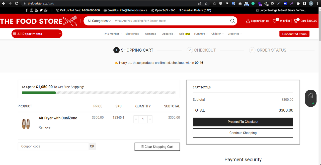Click Proceed To Checkout

tap(243, 122)
